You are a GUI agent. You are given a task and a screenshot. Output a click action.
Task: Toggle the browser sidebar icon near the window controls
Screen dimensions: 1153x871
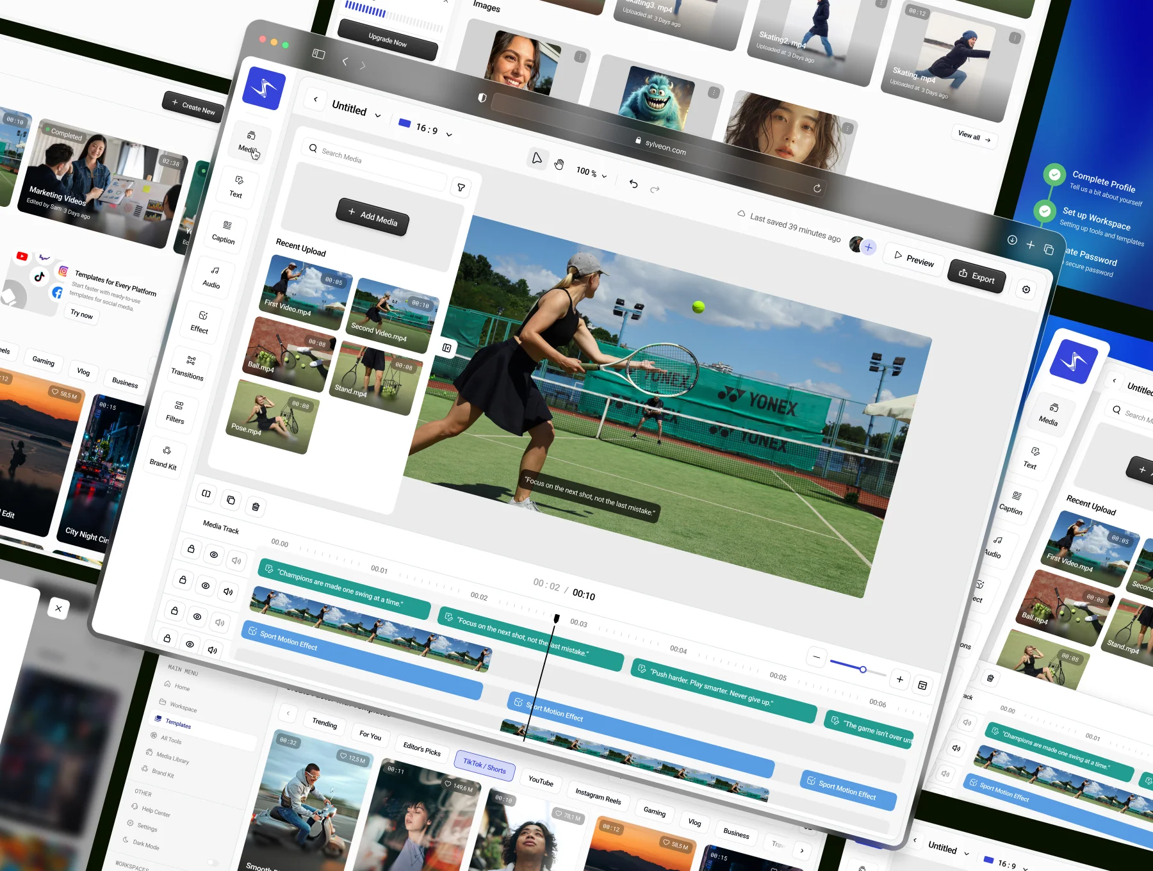click(318, 54)
